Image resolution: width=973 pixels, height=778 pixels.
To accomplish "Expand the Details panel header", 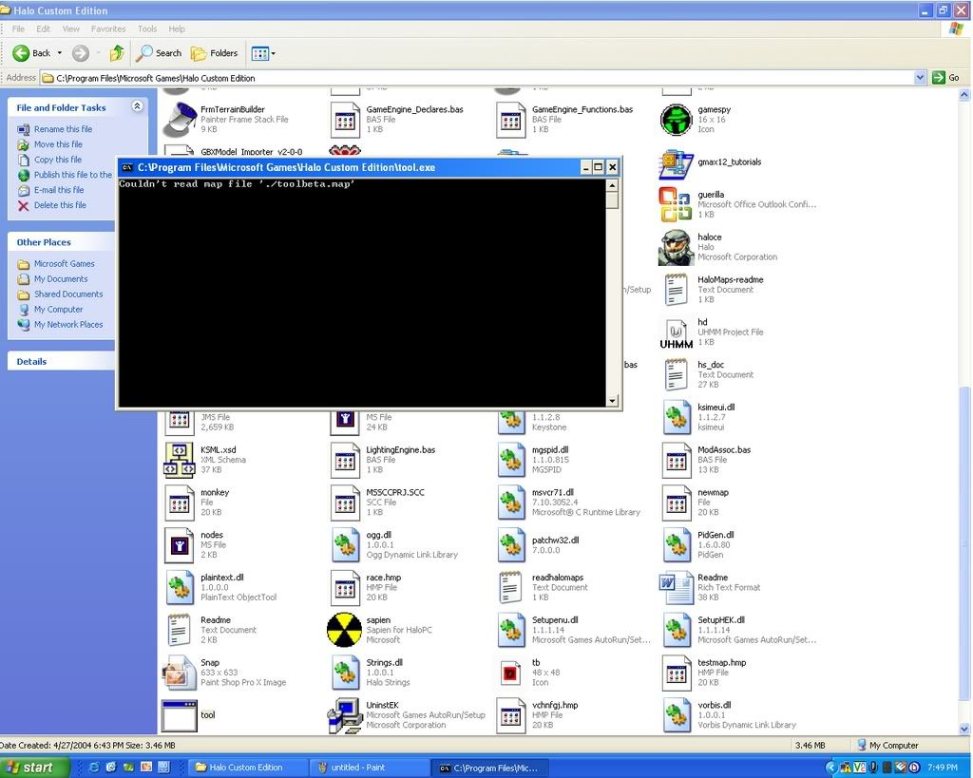I will 61,361.
